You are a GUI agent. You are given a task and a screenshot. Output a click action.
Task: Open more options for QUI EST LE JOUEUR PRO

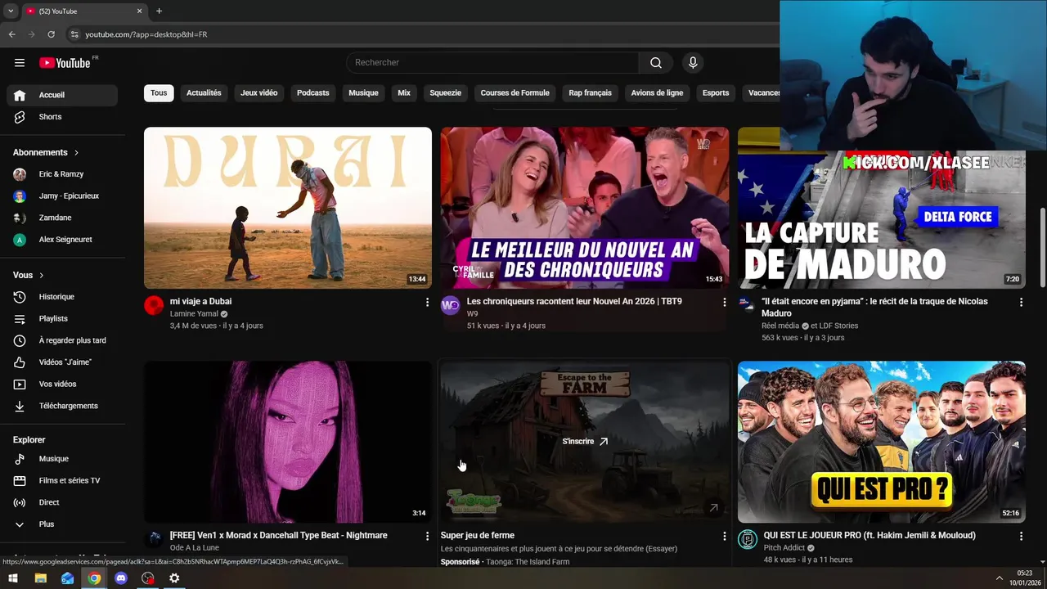pos(1021,536)
